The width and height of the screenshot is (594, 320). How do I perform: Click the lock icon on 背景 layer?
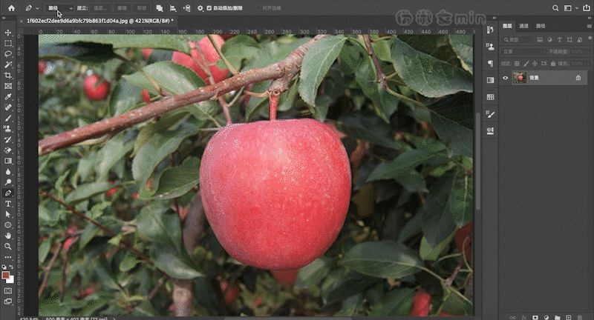(x=578, y=78)
